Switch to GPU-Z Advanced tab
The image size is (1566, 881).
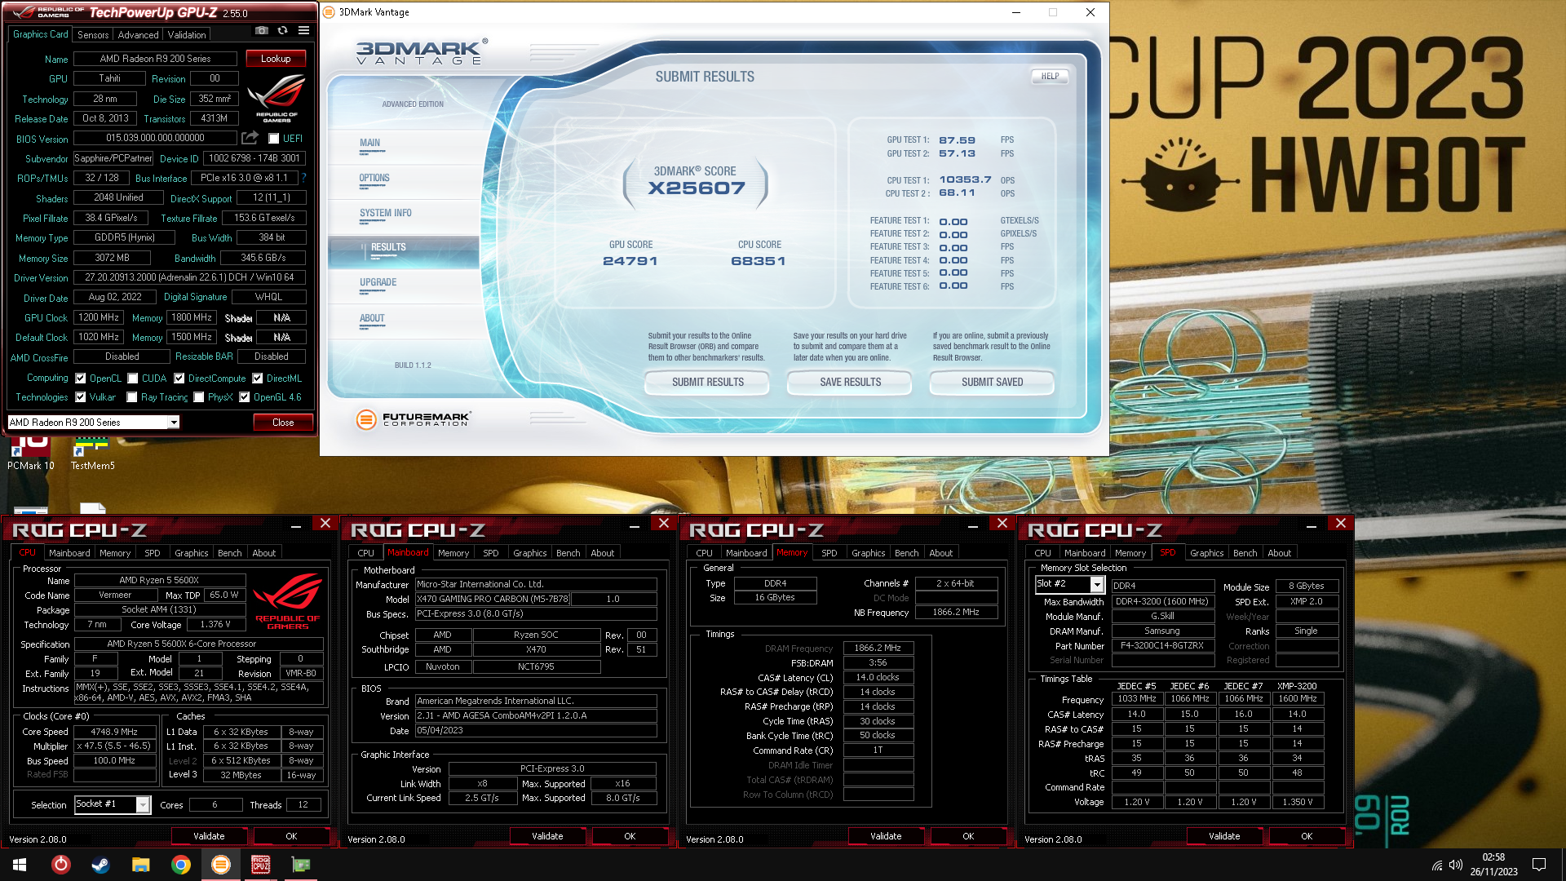point(138,35)
